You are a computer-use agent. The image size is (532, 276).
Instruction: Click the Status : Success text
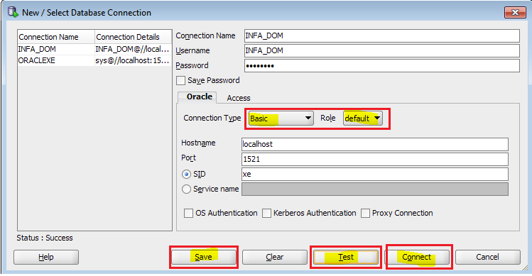(45, 238)
